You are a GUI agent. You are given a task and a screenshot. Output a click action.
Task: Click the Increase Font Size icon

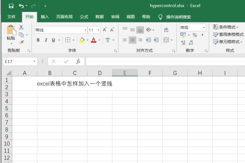(105, 30)
